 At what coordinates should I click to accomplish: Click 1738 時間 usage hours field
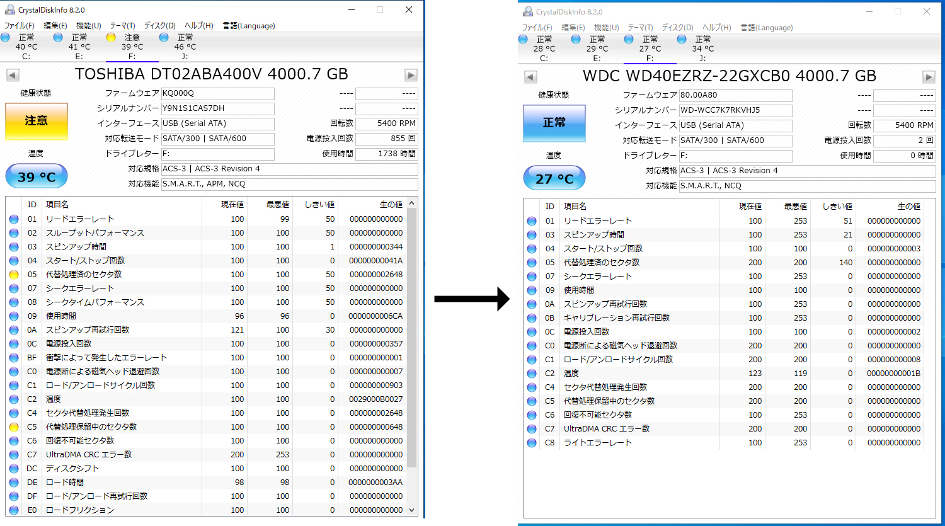(386, 154)
